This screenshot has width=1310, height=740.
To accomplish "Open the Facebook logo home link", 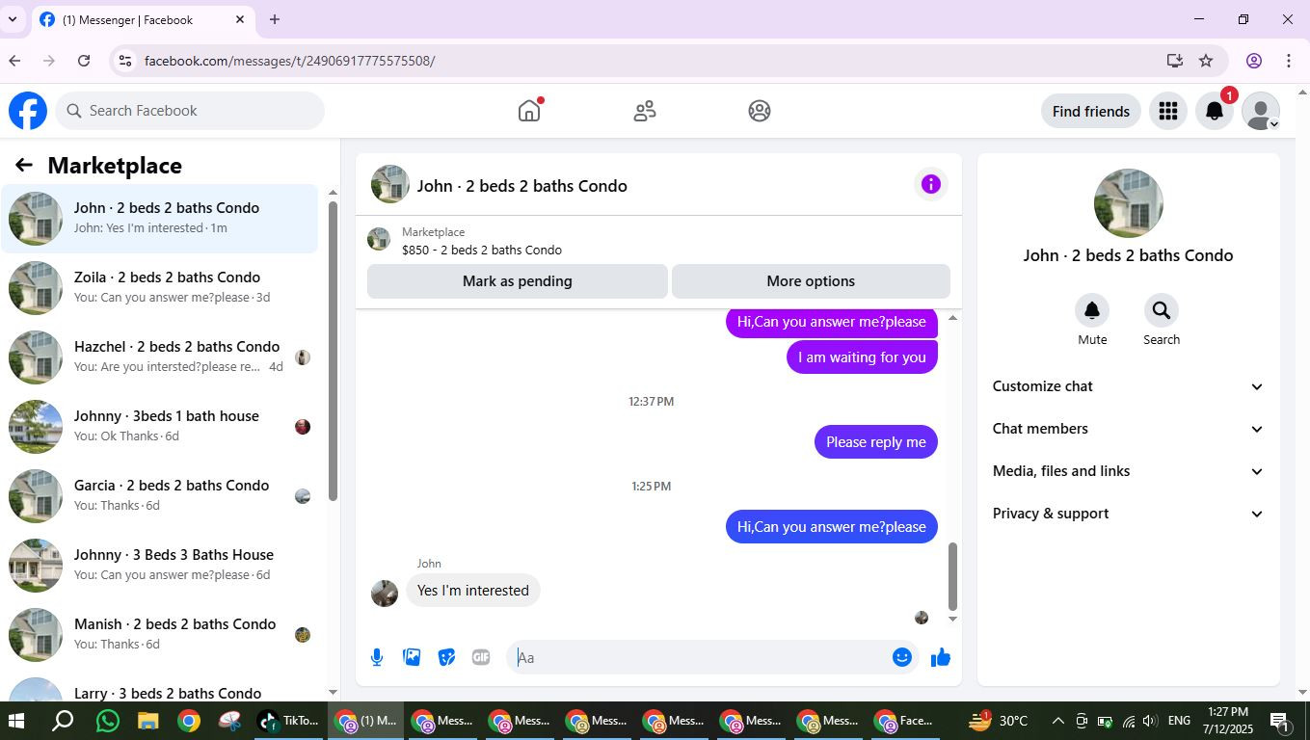I will click(28, 111).
